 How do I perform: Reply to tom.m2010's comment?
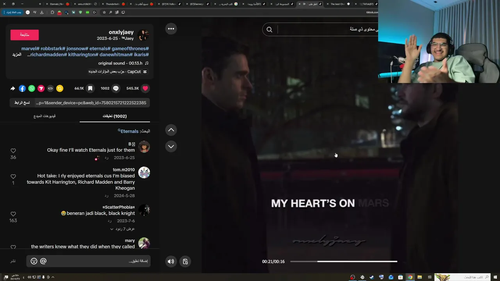pos(106,196)
